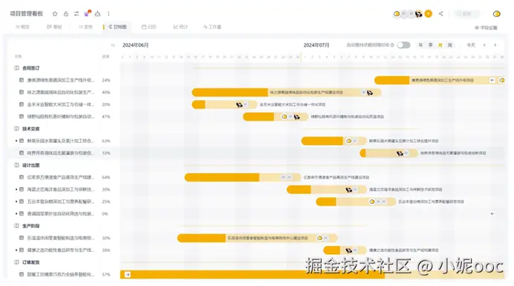Switch to the 表格 table tab
Image resolution: width=514 pixels, height=286 pixels.
click(x=85, y=27)
